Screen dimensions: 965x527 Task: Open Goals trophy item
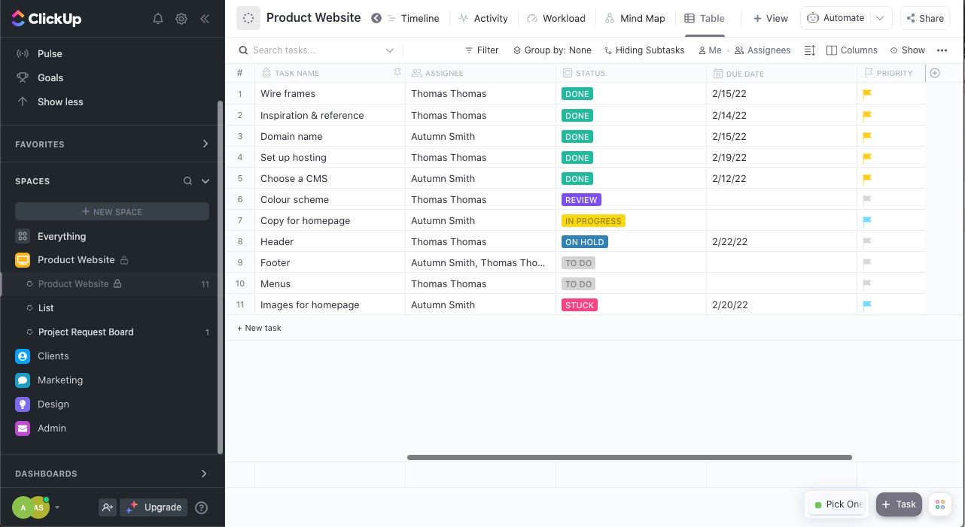click(50, 77)
